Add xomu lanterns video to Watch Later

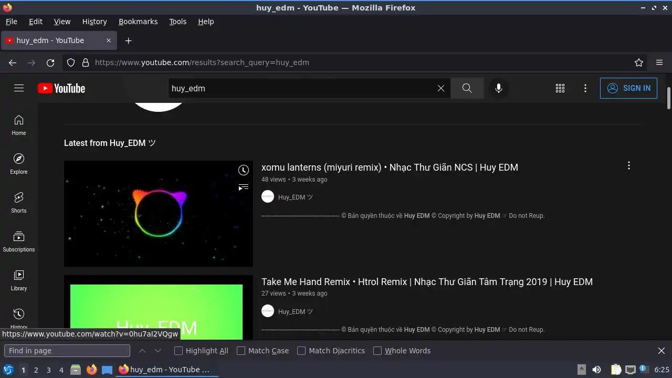coord(244,170)
